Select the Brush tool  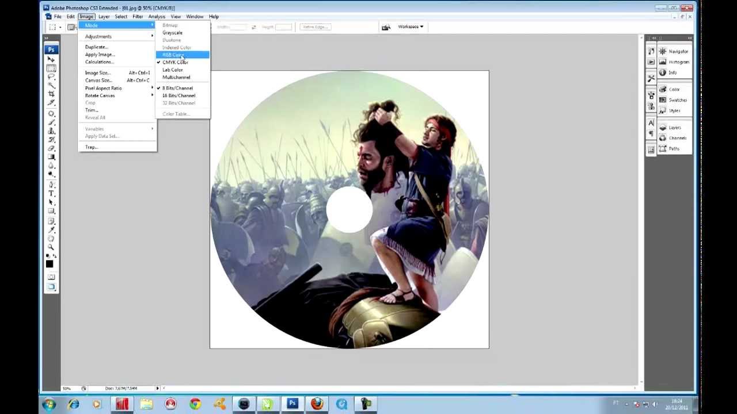(51, 122)
